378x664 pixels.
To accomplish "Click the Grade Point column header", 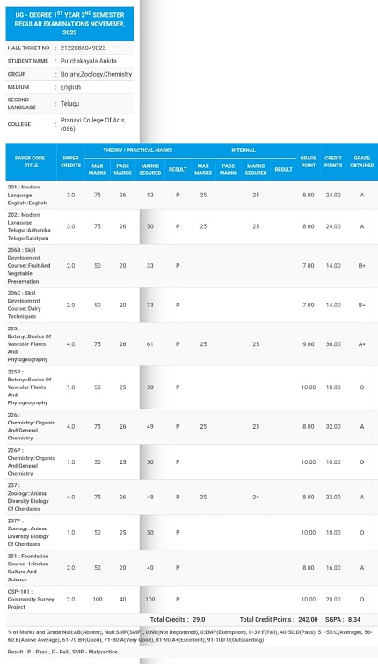I will pos(309,162).
